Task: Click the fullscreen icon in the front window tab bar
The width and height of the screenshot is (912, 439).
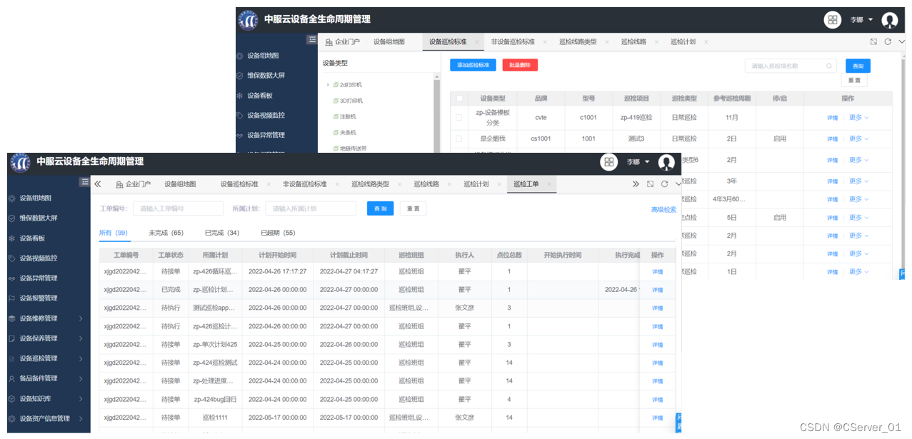Action: (650, 184)
